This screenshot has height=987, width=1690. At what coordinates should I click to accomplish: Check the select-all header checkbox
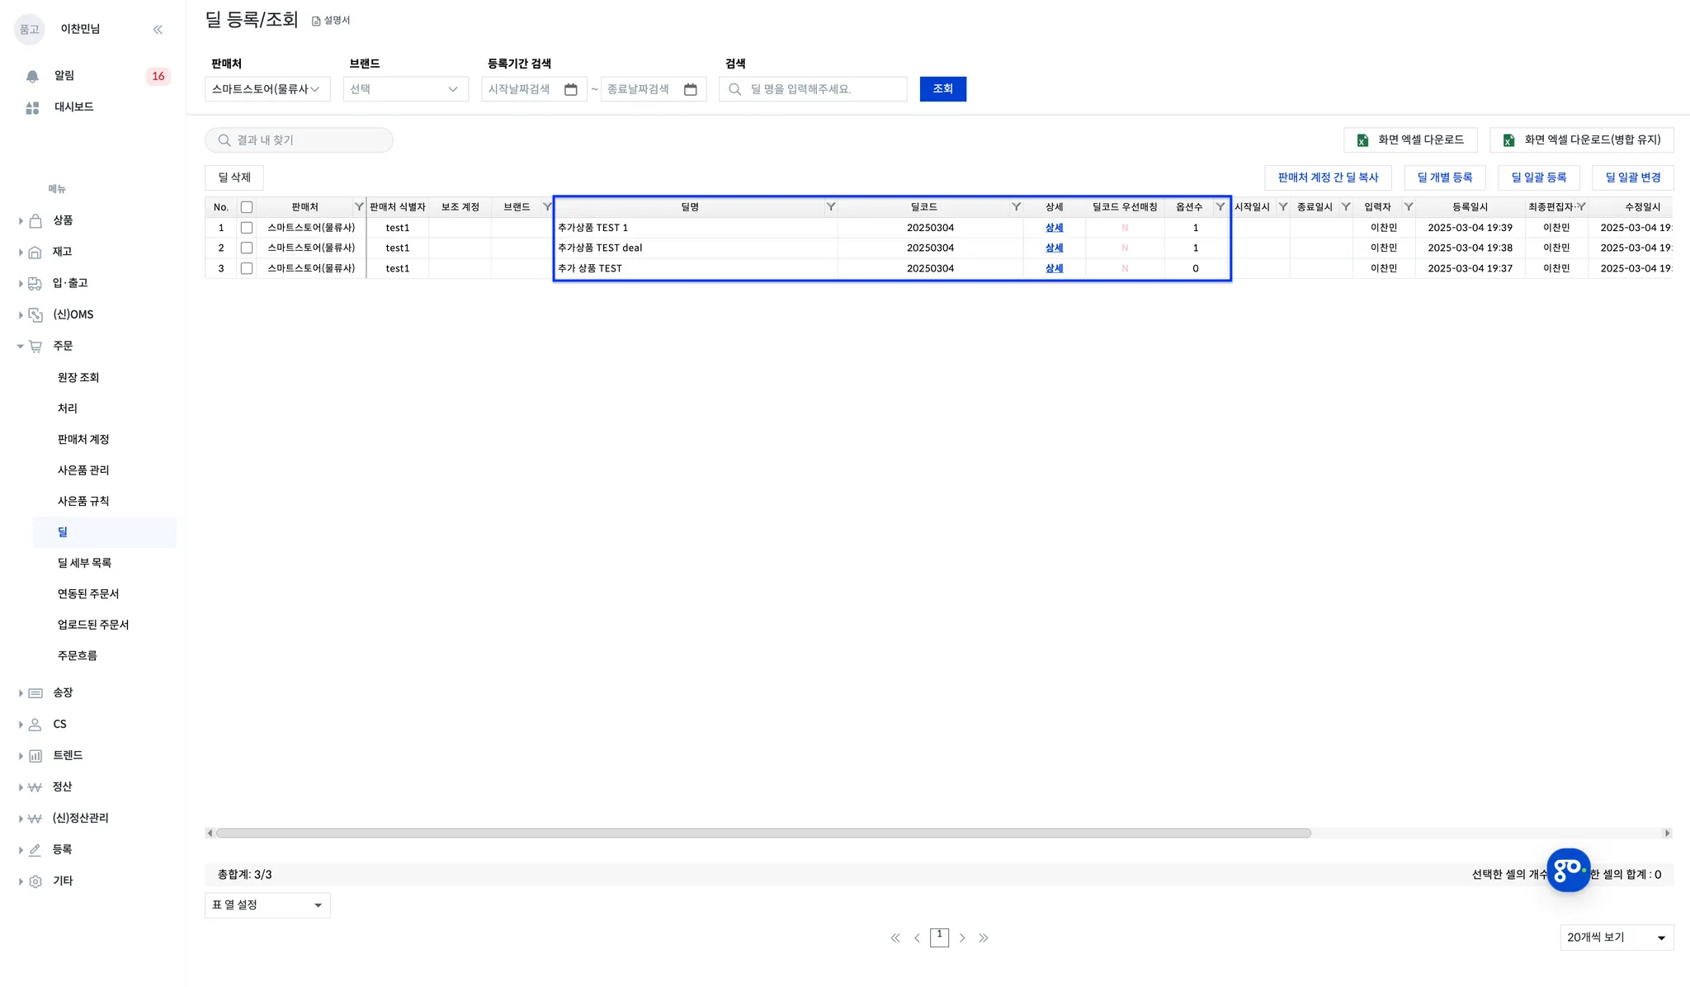(246, 207)
